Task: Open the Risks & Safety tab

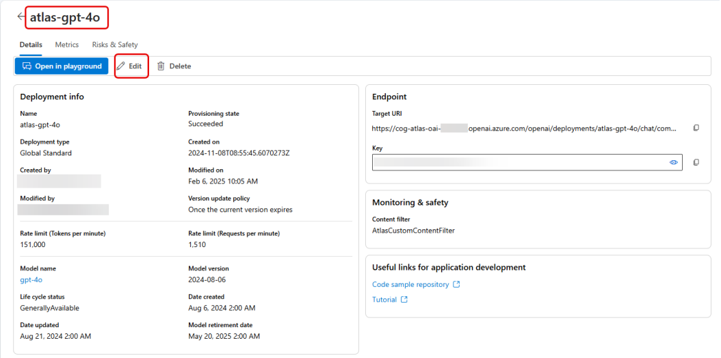Action: click(115, 44)
